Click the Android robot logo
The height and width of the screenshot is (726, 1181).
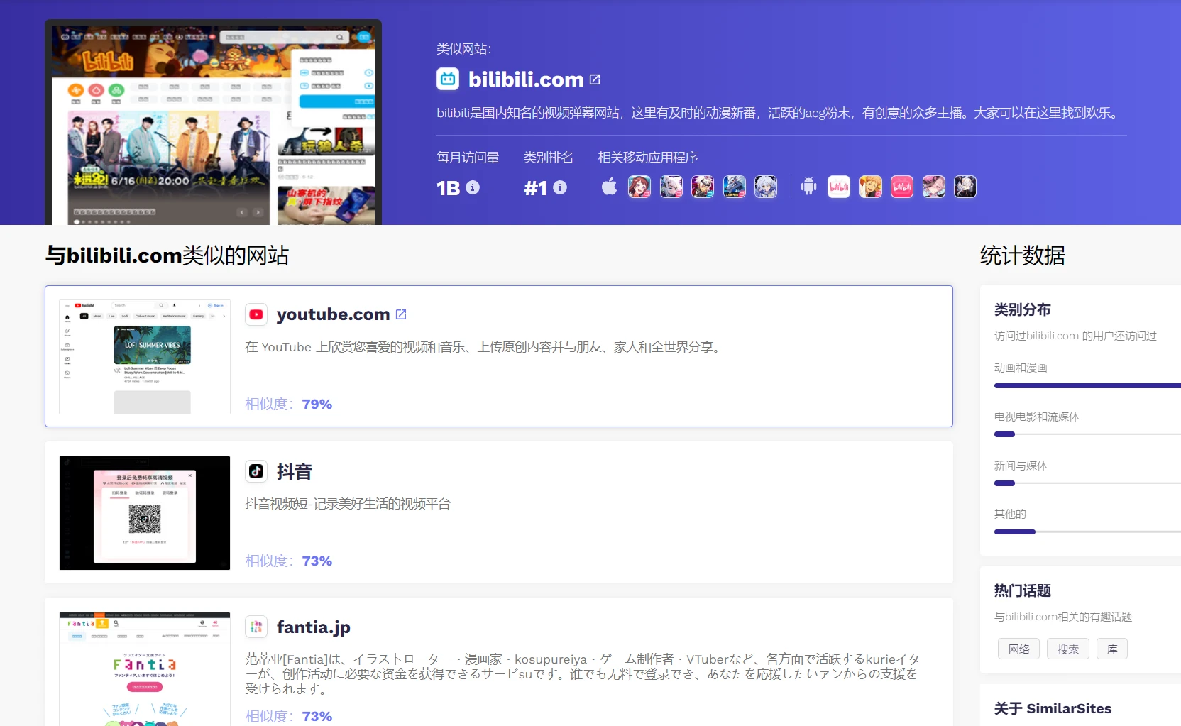pos(808,187)
